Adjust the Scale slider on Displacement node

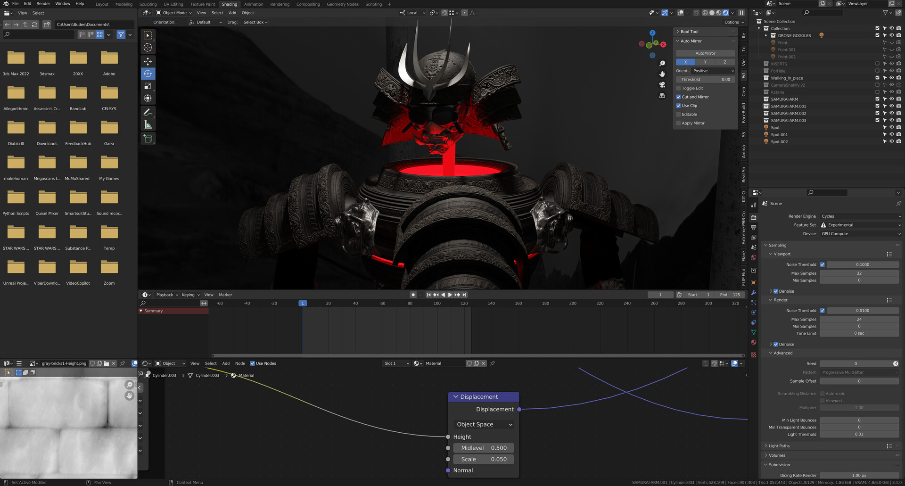[484, 459]
